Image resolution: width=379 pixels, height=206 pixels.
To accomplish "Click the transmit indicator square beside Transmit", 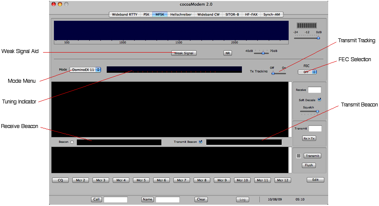I will pos(298,156).
